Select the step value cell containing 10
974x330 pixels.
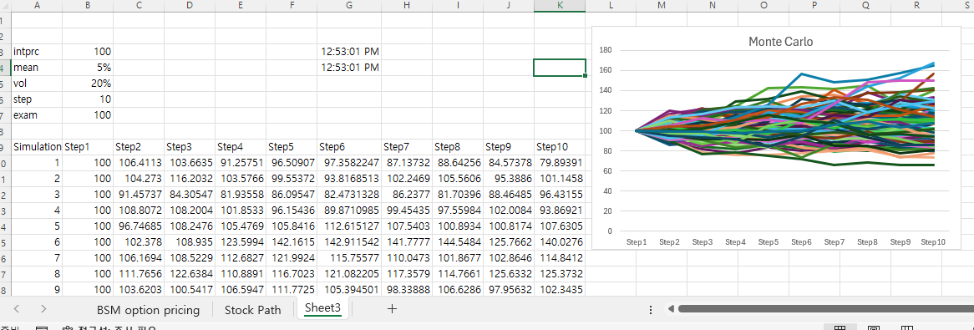click(88, 99)
